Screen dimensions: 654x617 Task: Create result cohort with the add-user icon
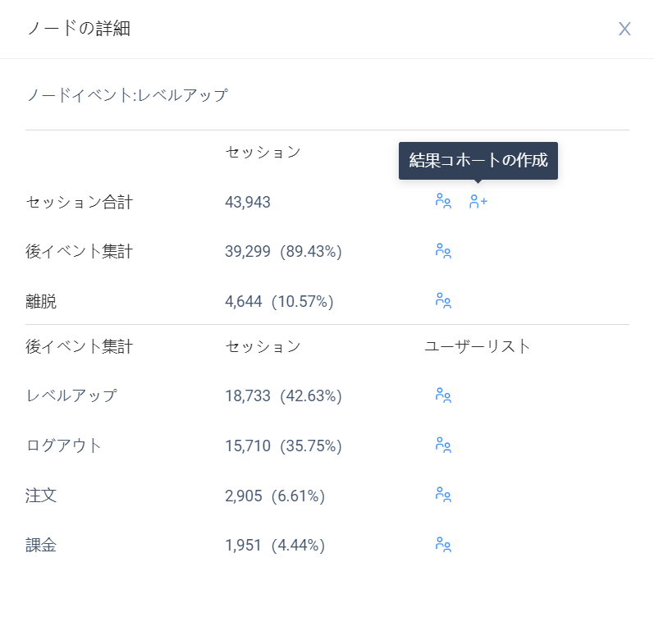tap(478, 201)
